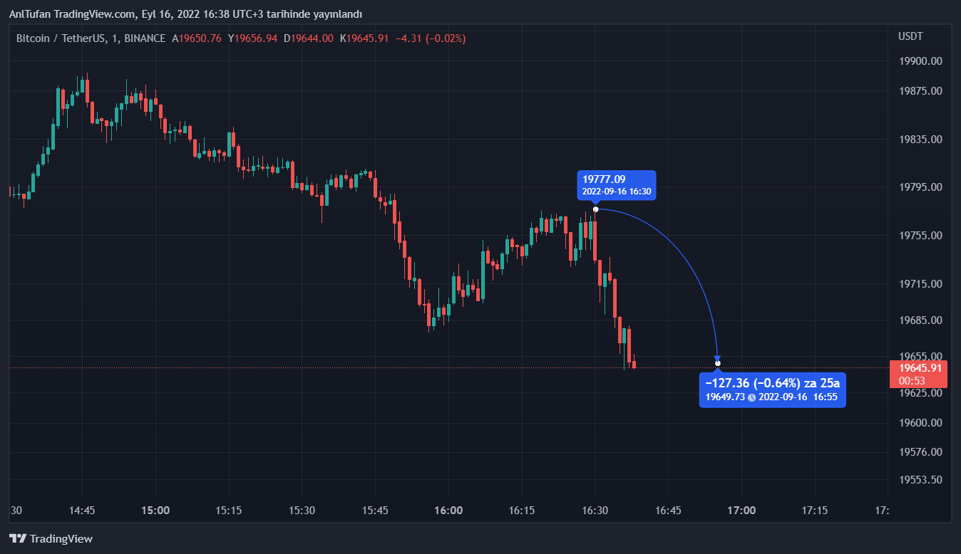The width and height of the screenshot is (961, 554).
Task: Select the white start point at 19777.09
Action: click(595, 209)
